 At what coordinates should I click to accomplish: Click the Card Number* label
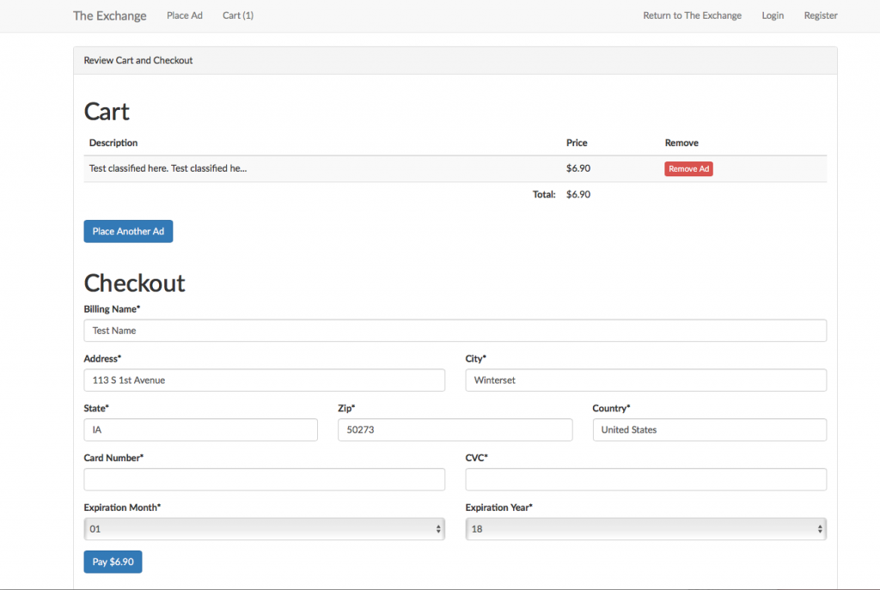[x=113, y=459]
